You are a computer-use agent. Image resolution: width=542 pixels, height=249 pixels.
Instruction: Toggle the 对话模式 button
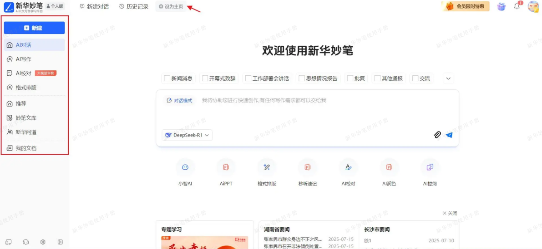pyautogui.click(x=179, y=101)
